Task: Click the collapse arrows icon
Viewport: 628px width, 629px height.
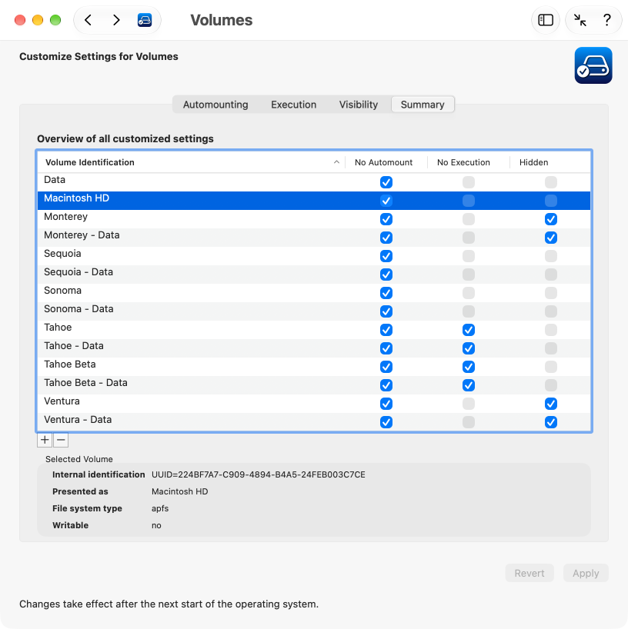Action: pyautogui.click(x=580, y=20)
